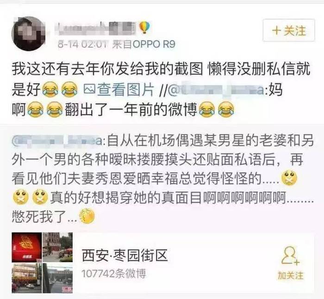Click the +关注 follow button
Screen dimensions: 324x299
[x=289, y=30]
